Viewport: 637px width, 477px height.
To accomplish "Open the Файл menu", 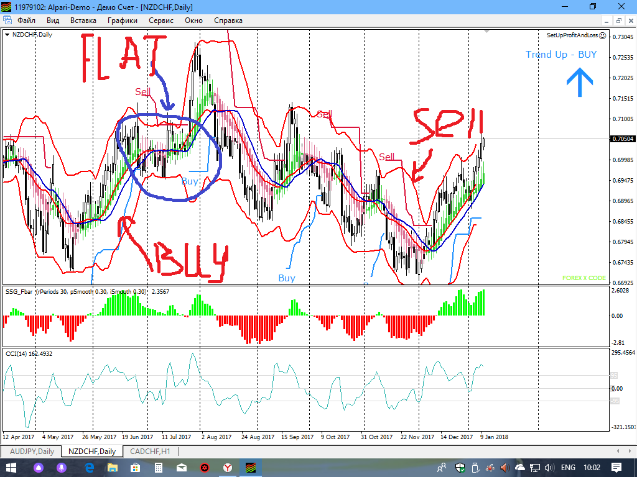I will tap(26, 20).
